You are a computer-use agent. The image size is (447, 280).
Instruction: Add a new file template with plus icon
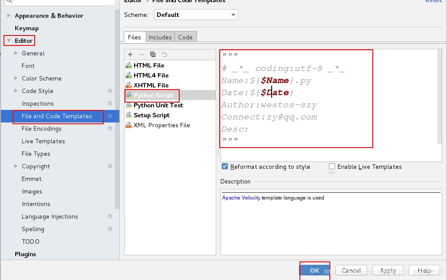pos(130,54)
